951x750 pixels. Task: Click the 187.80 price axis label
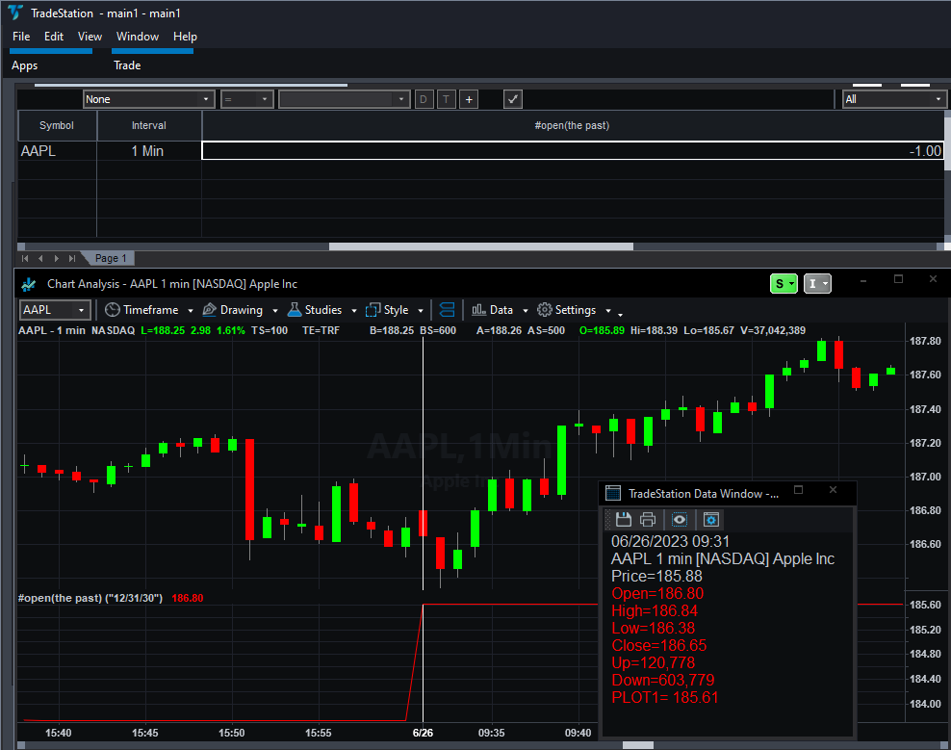(x=925, y=341)
